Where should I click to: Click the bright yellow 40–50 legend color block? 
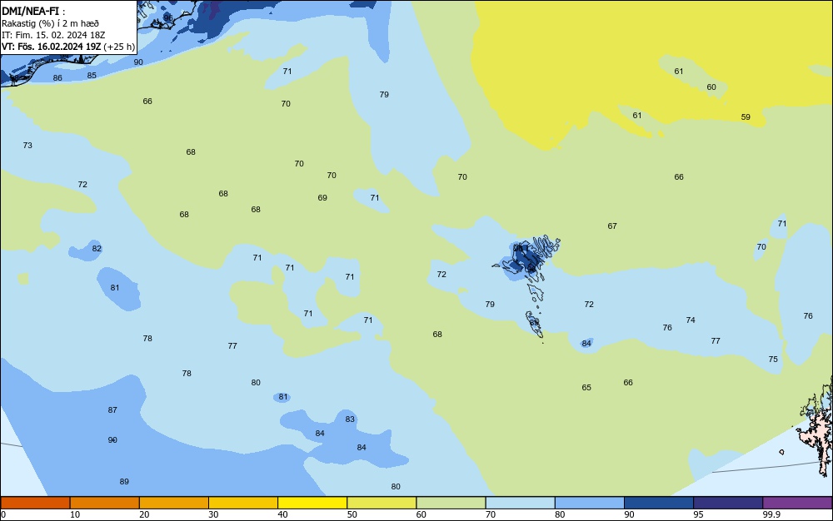(312, 503)
